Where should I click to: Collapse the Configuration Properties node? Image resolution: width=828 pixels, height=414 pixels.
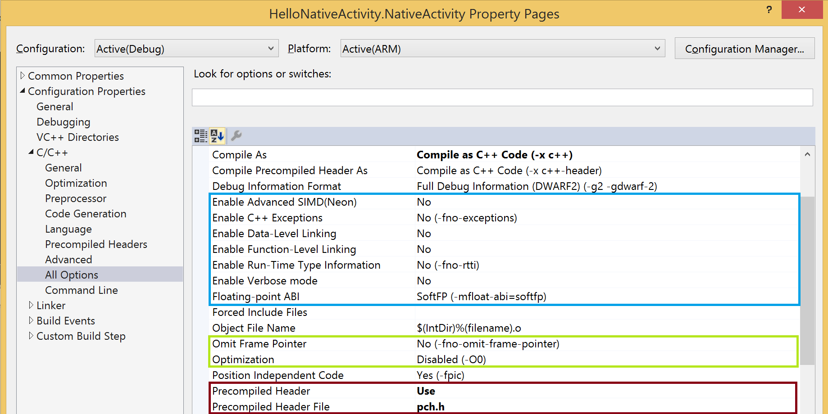23,91
